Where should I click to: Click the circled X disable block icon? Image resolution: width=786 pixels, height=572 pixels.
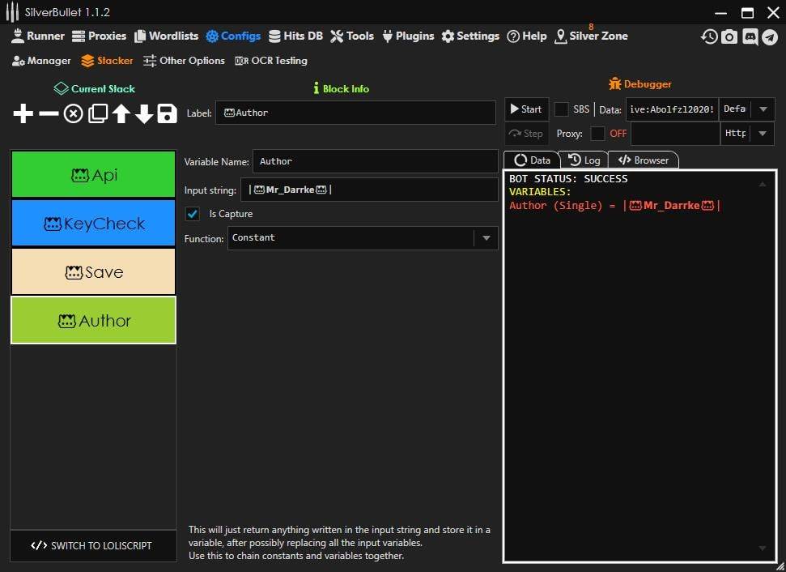point(73,114)
